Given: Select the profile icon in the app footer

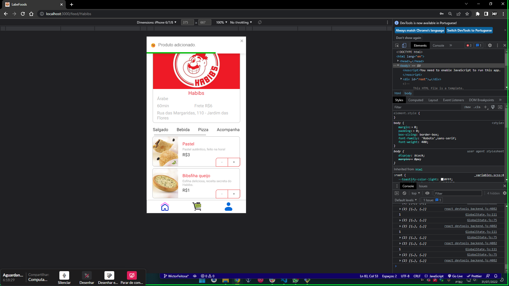Looking at the screenshot, I should pos(228,206).
